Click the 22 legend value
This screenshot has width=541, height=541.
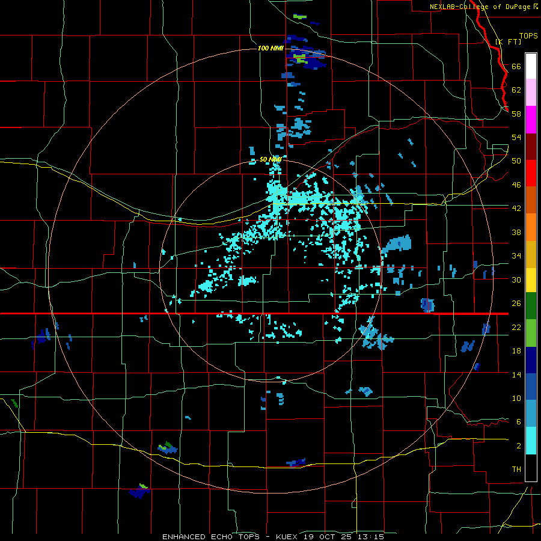[x=516, y=327]
